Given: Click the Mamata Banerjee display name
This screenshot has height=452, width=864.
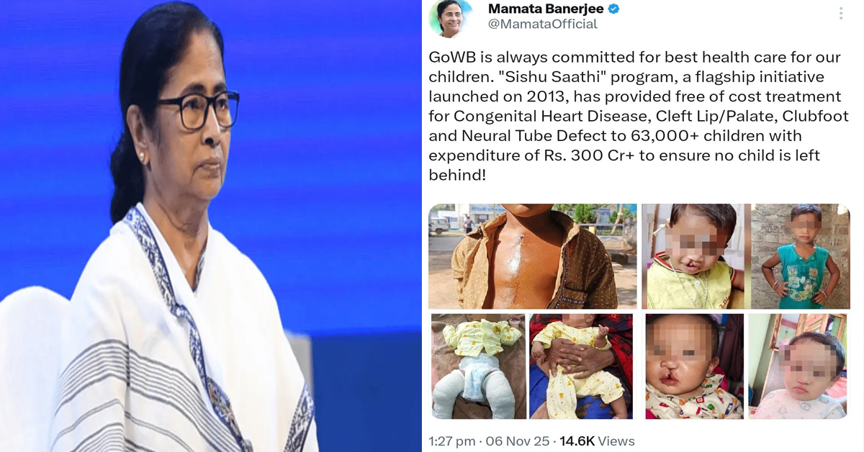Looking at the screenshot, I should [x=546, y=9].
